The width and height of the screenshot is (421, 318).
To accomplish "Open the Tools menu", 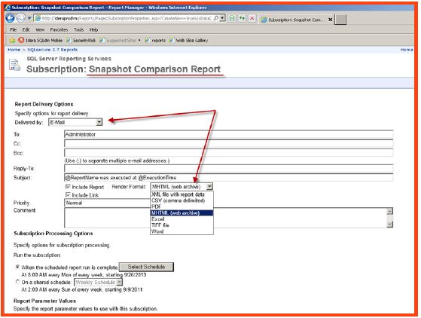I will 78,29.
